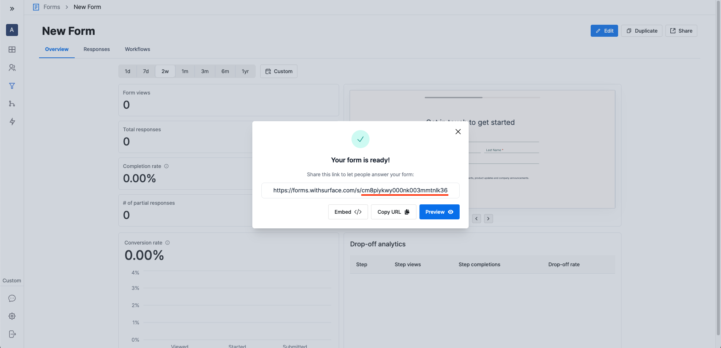Open the automations lightning icon in sidebar
The image size is (721, 348).
click(12, 122)
